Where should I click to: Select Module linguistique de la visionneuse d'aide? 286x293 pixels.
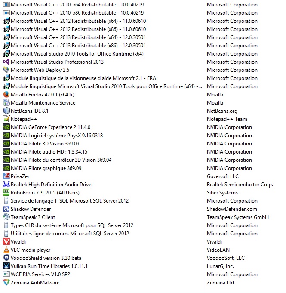click(x=83, y=78)
